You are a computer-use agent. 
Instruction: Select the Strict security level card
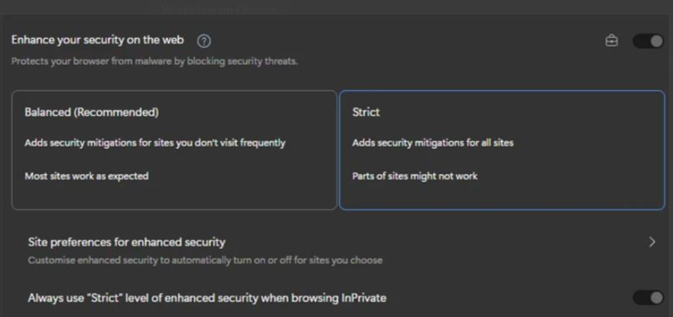(x=502, y=150)
